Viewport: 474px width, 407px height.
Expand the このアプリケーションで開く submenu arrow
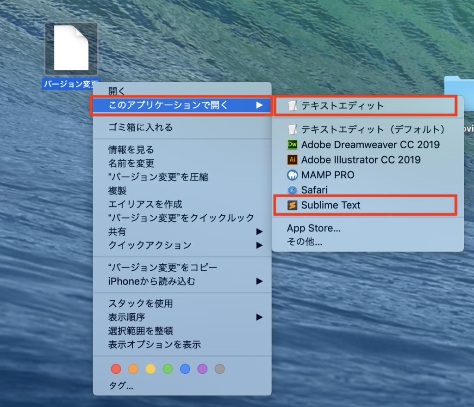(x=259, y=105)
